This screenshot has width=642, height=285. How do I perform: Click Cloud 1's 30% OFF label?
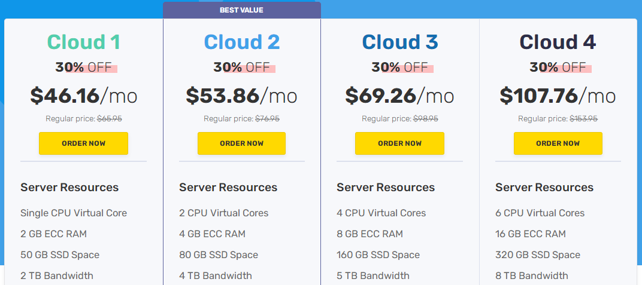(x=83, y=67)
